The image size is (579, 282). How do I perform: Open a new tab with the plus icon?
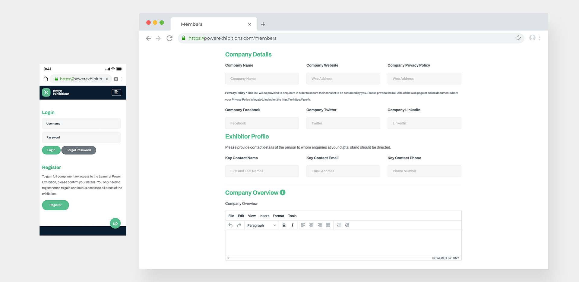coord(263,24)
